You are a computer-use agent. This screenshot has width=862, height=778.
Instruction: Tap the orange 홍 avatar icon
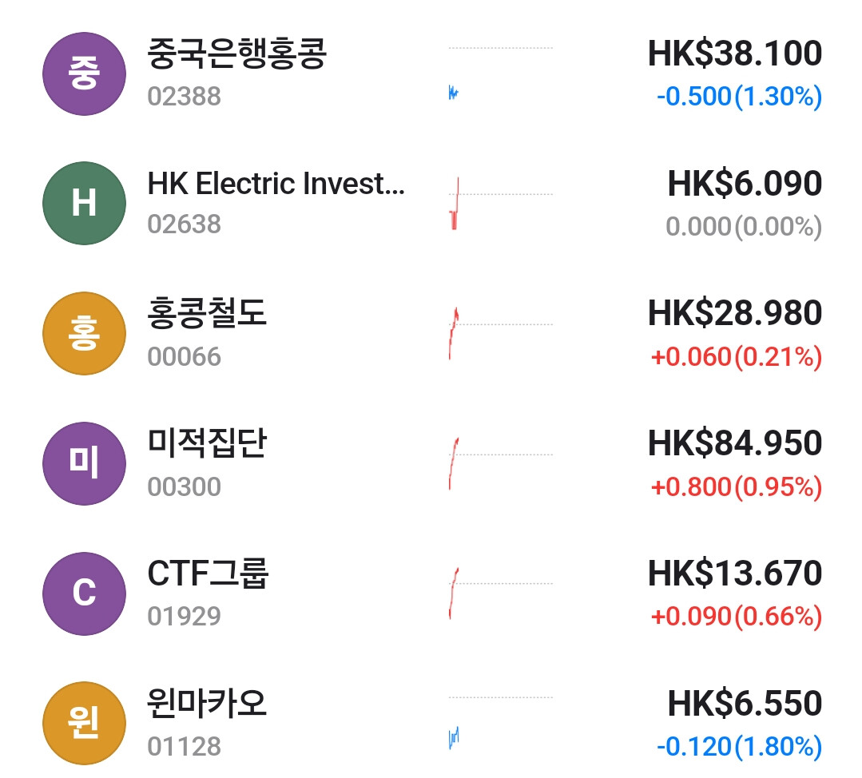coord(84,334)
